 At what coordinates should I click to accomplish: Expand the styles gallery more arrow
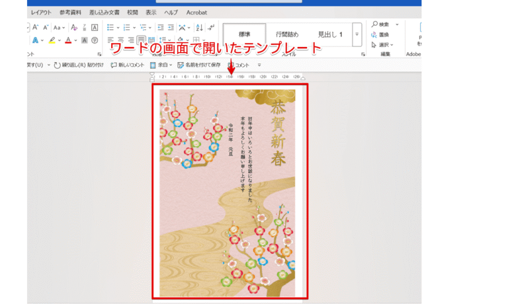click(357, 34)
